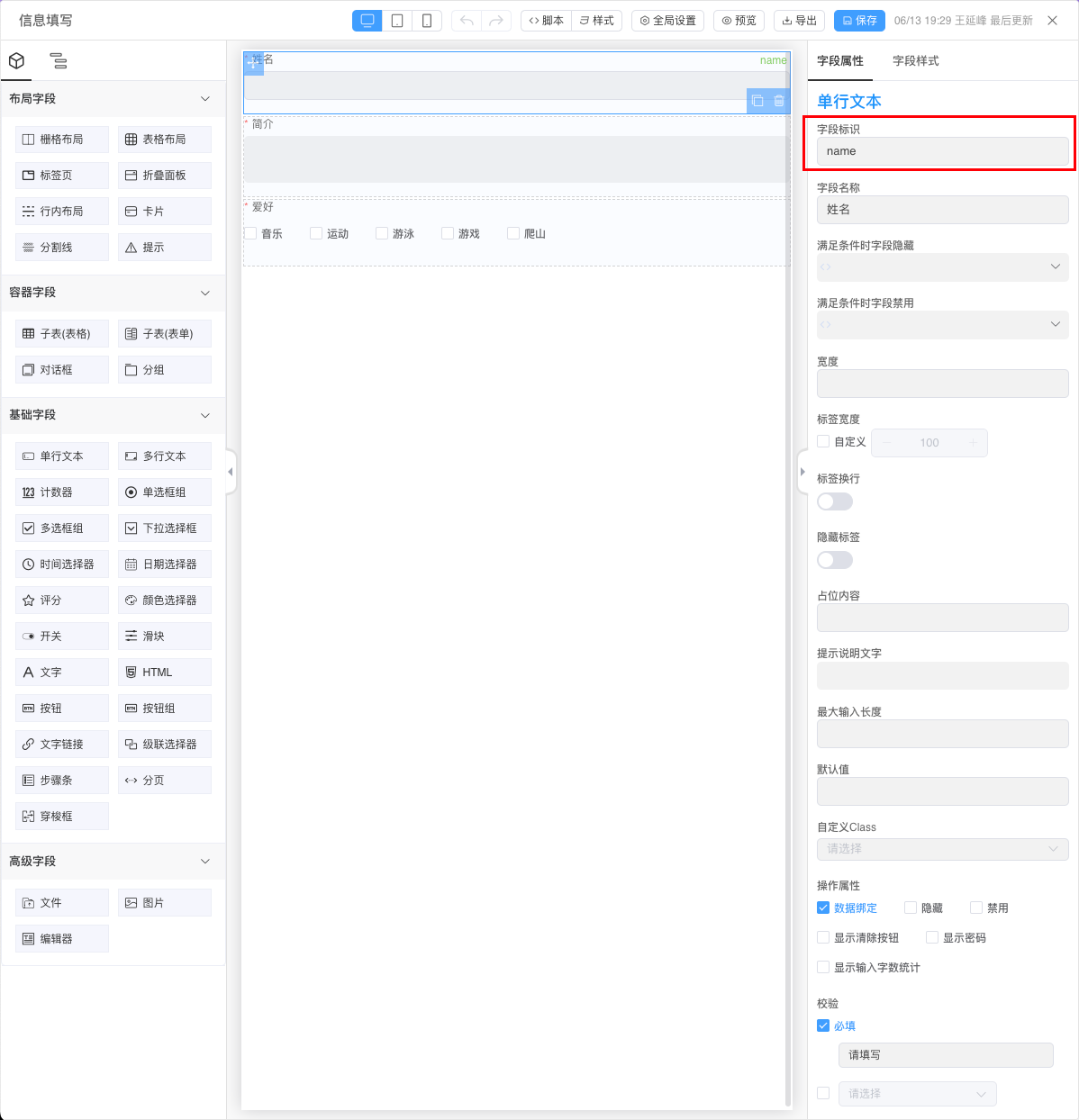Check the 显示清除按钮 checkbox
1079x1120 pixels.
[x=823, y=936]
